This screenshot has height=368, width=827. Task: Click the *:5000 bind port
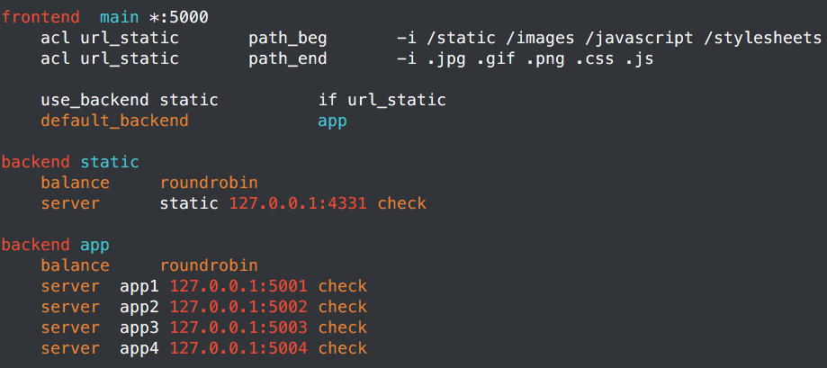pyautogui.click(x=179, y=17)
